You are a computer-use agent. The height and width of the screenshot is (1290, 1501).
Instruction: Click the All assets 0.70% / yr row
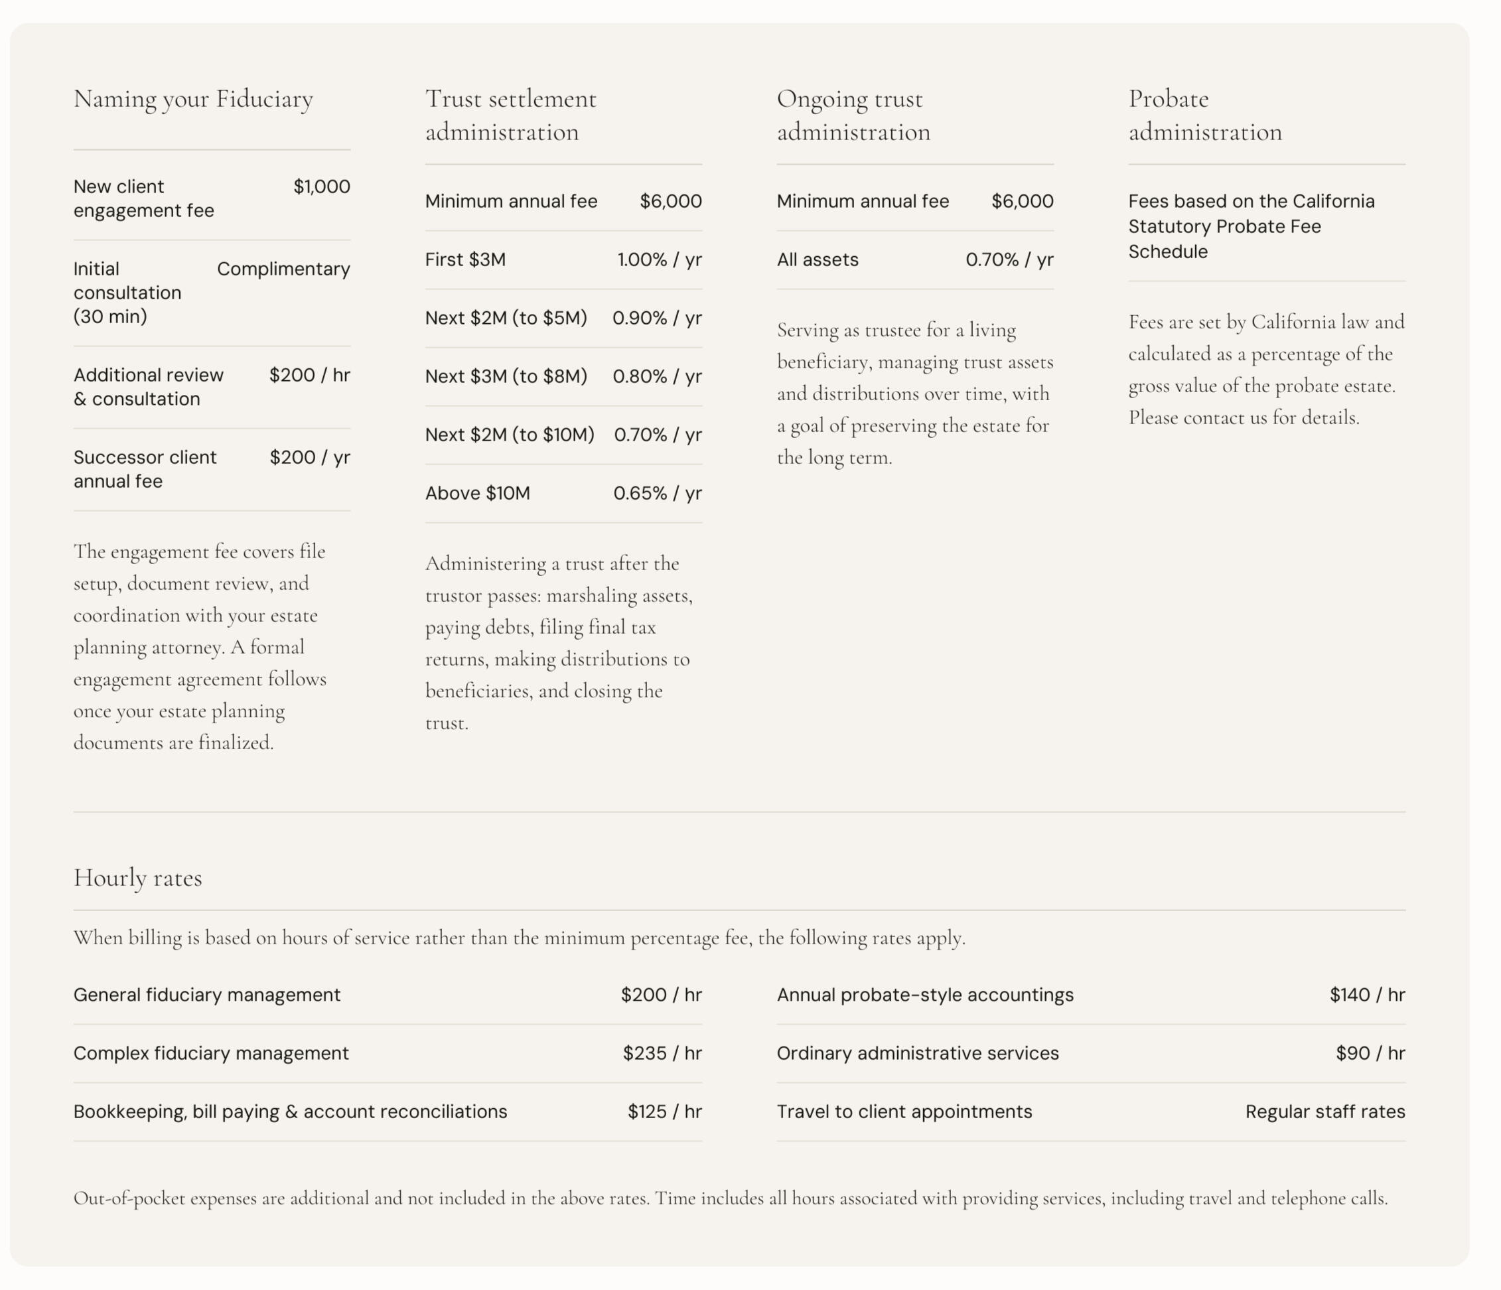(915, 260)
